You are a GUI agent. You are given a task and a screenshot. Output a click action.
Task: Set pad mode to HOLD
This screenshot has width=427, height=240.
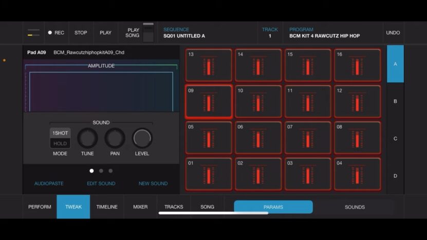(x=60, y=143)
